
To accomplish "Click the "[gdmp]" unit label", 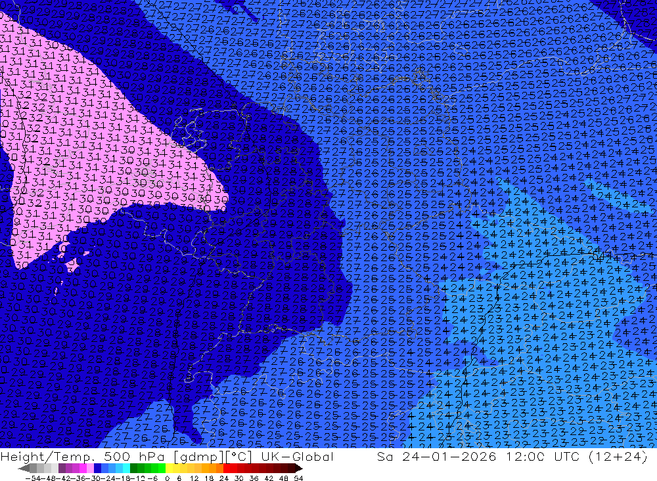I will click(x=198, y=457).
